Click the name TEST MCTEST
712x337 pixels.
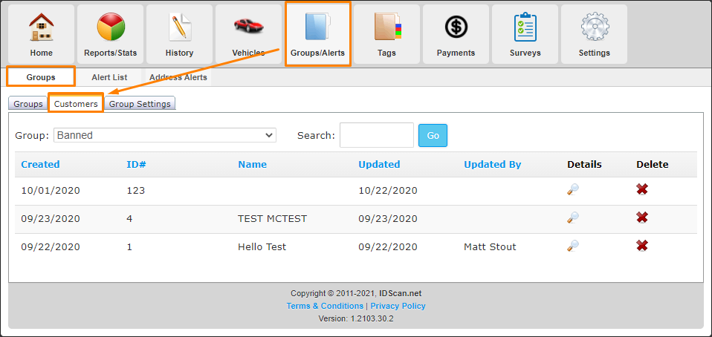pyautogui.click(x=273, y=219)
